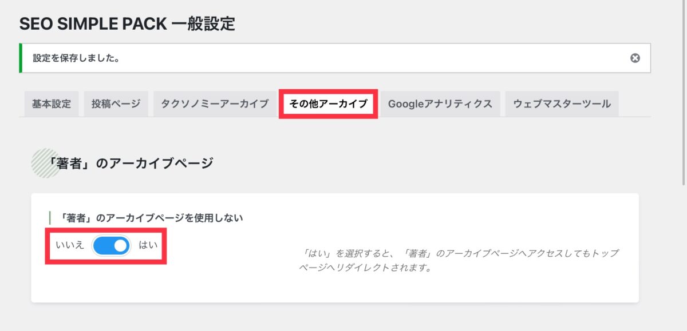Open the 投稿ページ tab
687x331 pixels.
click(x=116, y=104)
